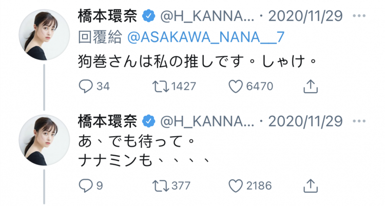Viewport: 385px width, 206px height.
Task: Click the first tweet's display name 橋本環奈
Action: (108, 15)
